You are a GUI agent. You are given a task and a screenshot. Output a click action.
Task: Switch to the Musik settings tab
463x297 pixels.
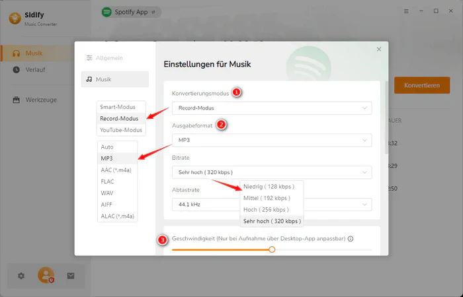pos(115,79)
